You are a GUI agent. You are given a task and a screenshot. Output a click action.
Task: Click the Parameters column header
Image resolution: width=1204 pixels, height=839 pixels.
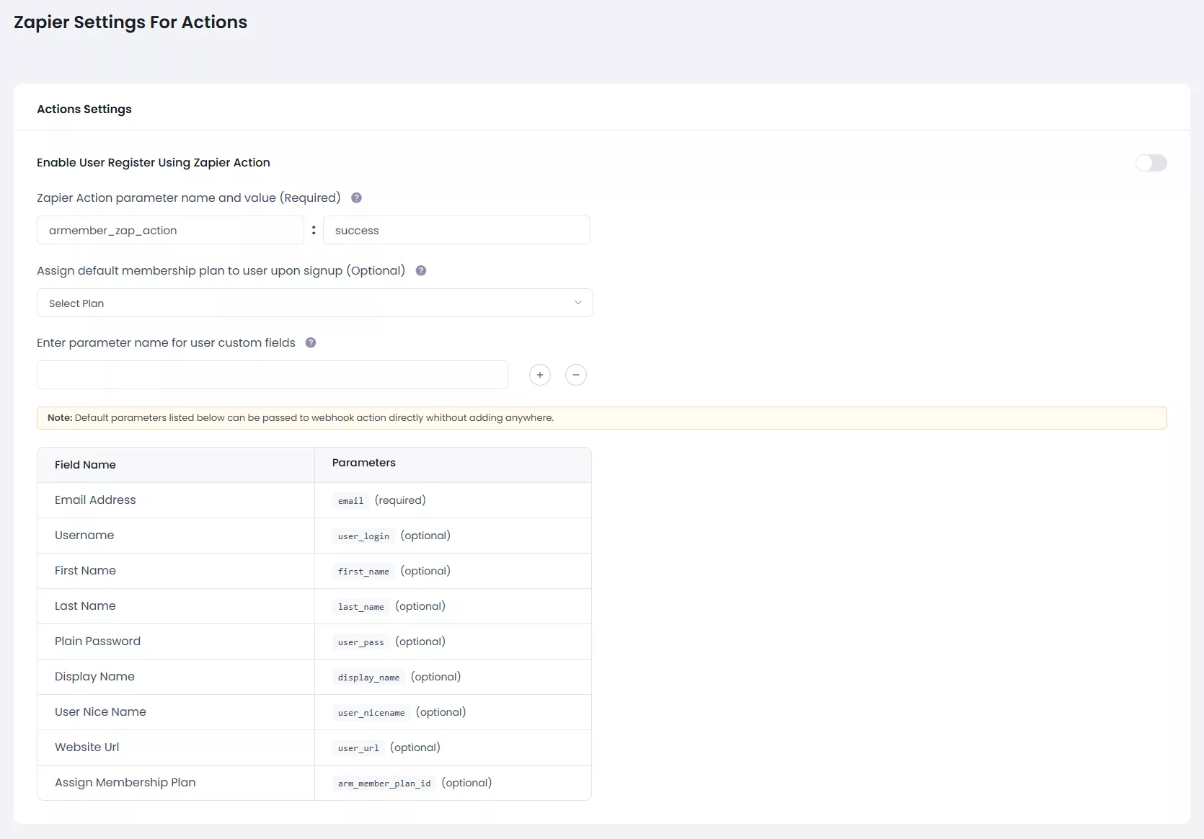point(363,463)
